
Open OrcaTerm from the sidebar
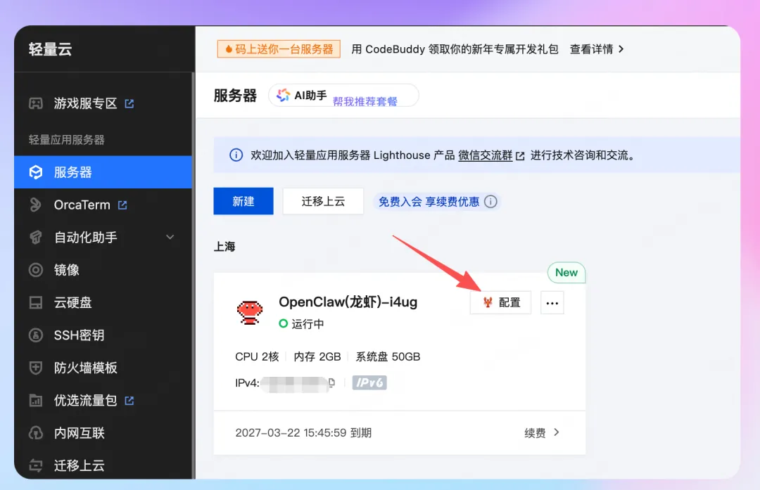point(82,205)
